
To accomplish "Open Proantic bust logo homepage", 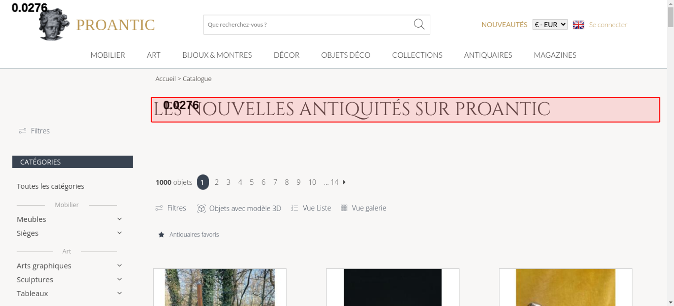I will point(54,24).
